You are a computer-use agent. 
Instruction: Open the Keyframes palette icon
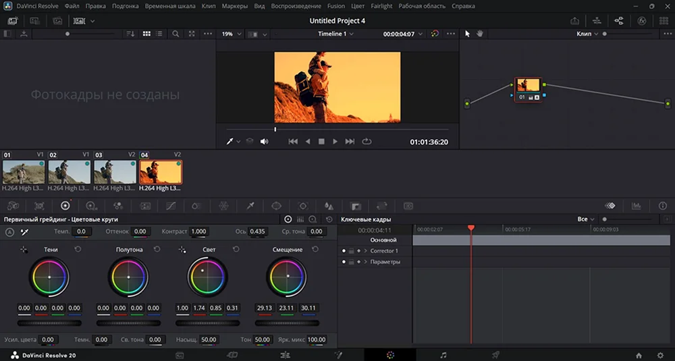pyautogui.click(x=610, y=206)
